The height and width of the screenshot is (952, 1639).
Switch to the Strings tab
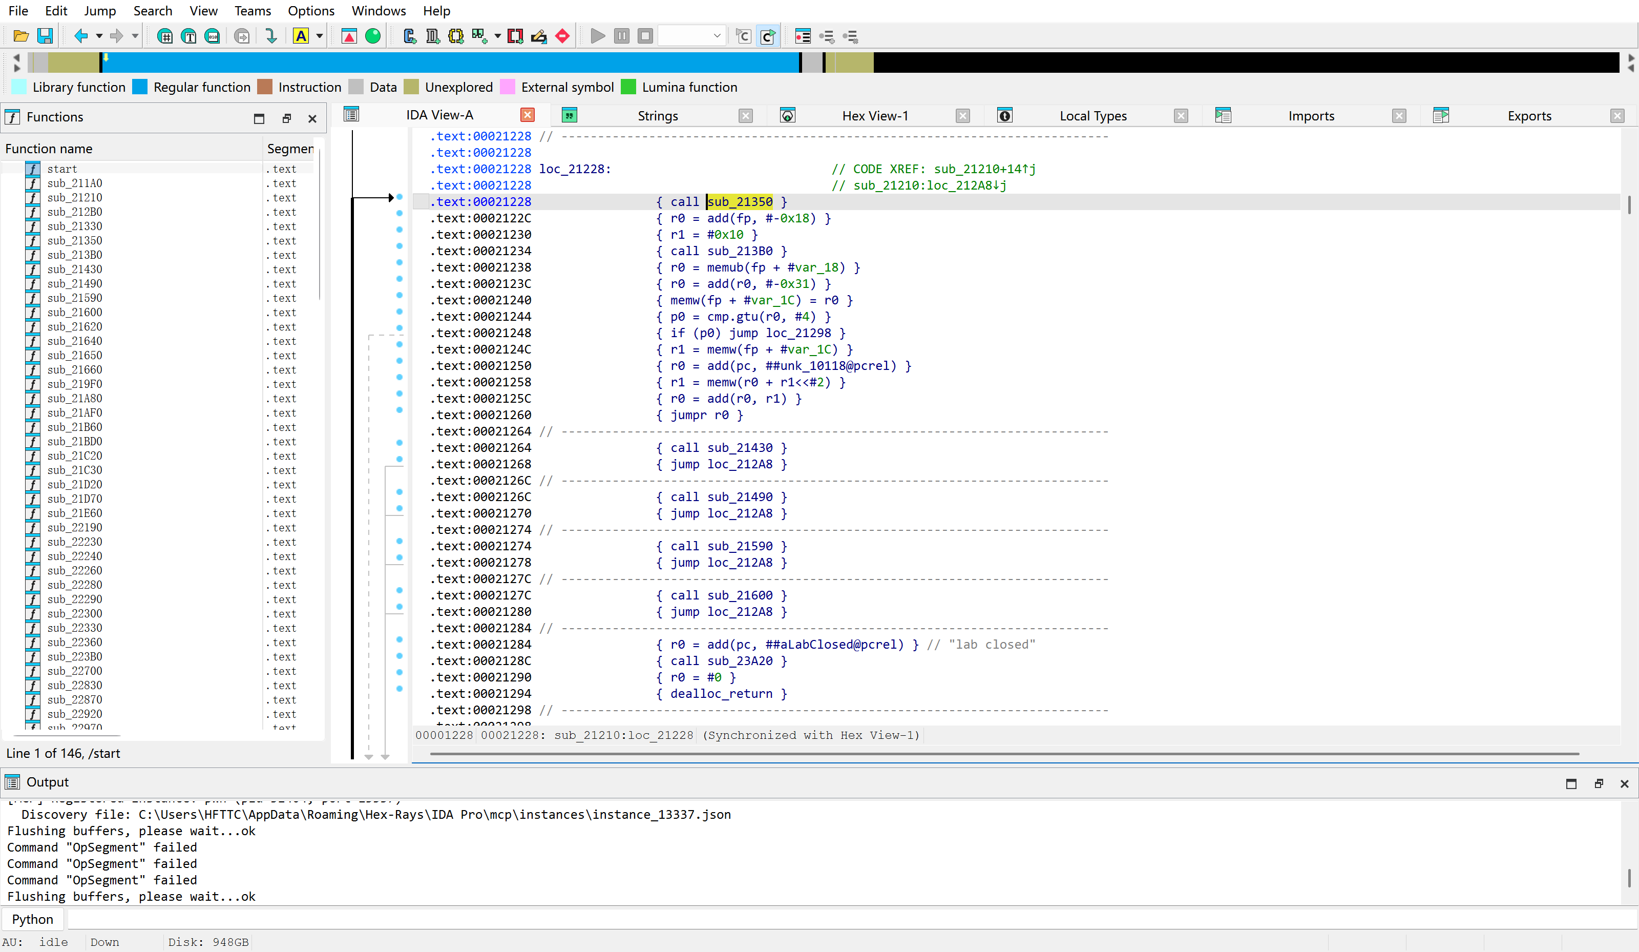click(658, 116)
